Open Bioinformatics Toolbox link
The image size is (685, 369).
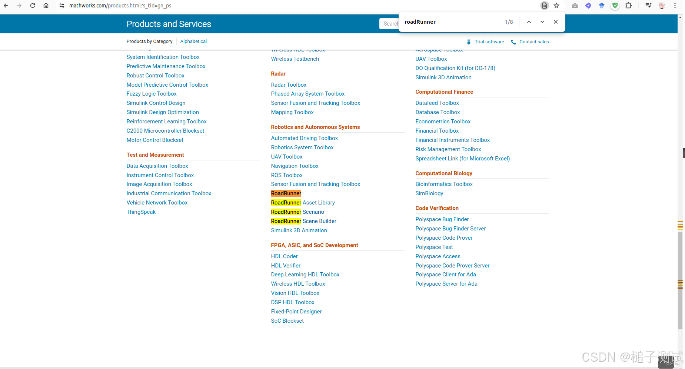[444, 184]
